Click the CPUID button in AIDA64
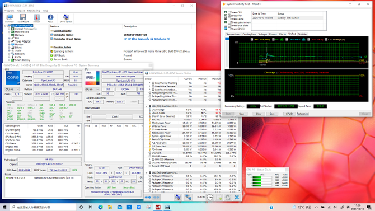 pyautogui.click(x=289, y=114)
